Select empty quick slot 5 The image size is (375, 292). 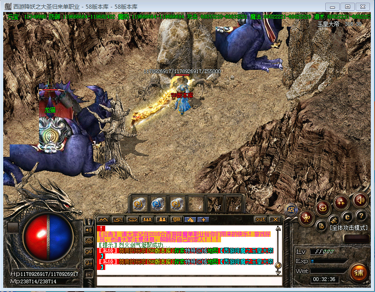pyautogui.click(x=215, y=204)
